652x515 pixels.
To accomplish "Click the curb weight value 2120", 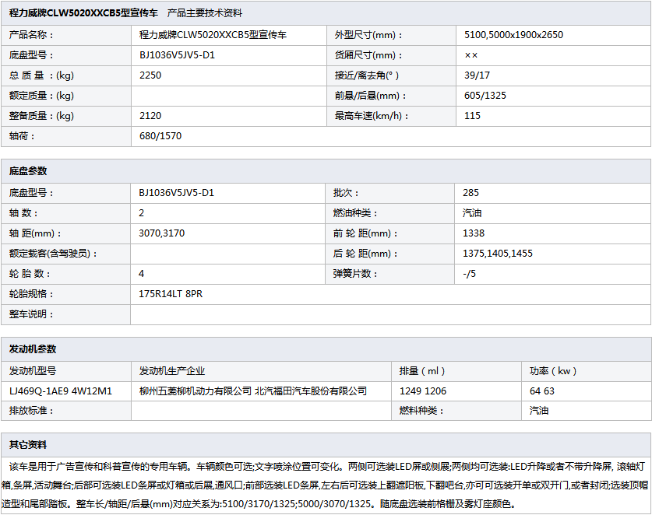I will [150, 116].
